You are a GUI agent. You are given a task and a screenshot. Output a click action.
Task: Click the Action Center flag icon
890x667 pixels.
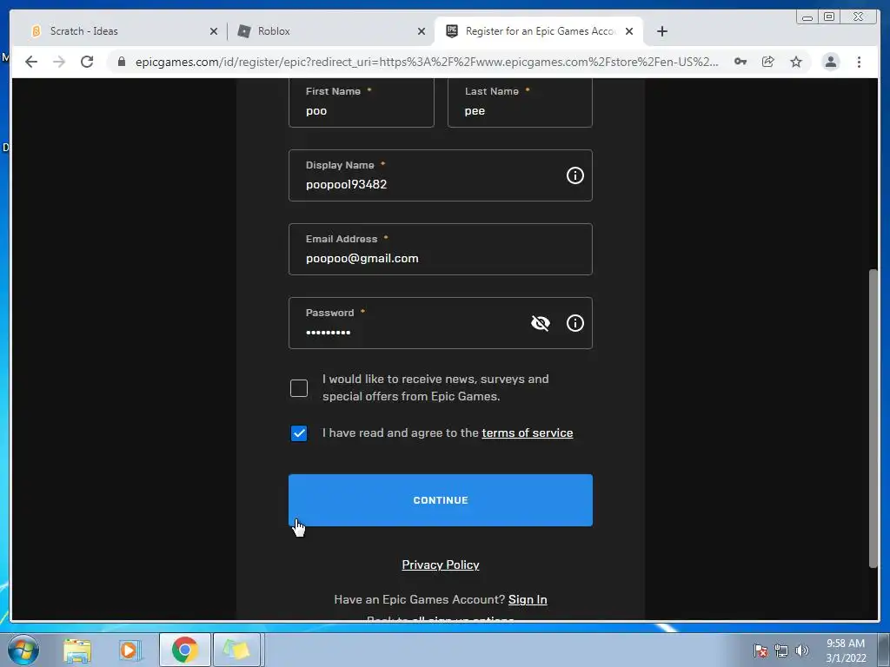tap(760, 650)
